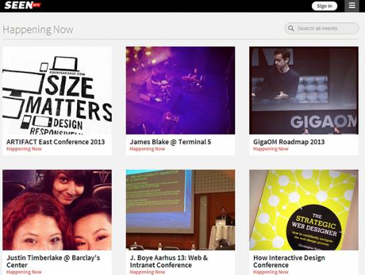This screenshot has width=365, height=275.
Task: Click Happening Now under GigaOM Roadmap 2013
Action: click(271, 149)
